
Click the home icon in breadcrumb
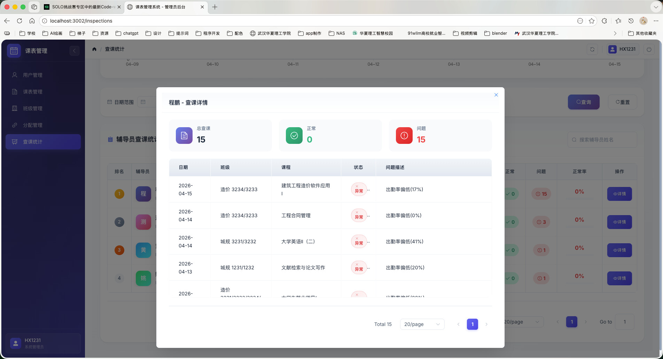[94, 49]
